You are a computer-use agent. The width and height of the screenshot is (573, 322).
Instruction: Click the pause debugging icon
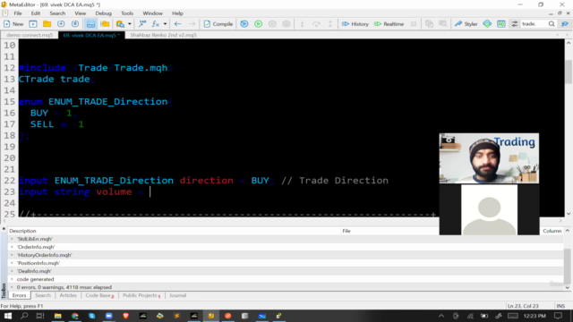272,24
